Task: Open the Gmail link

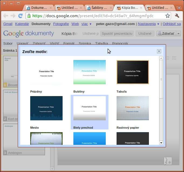Action: [8, 24]
